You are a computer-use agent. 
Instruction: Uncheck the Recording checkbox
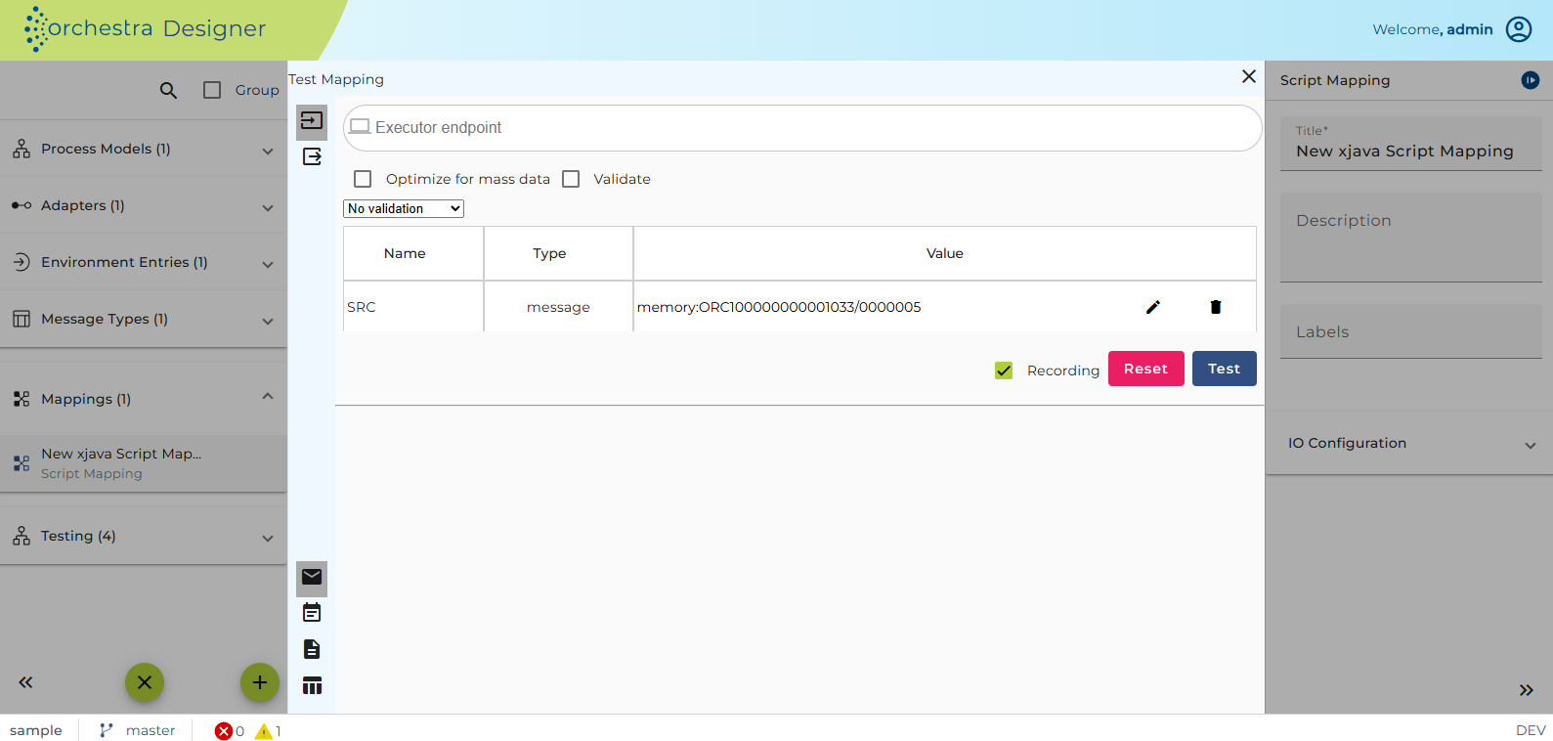click(x=1004, y=370)
